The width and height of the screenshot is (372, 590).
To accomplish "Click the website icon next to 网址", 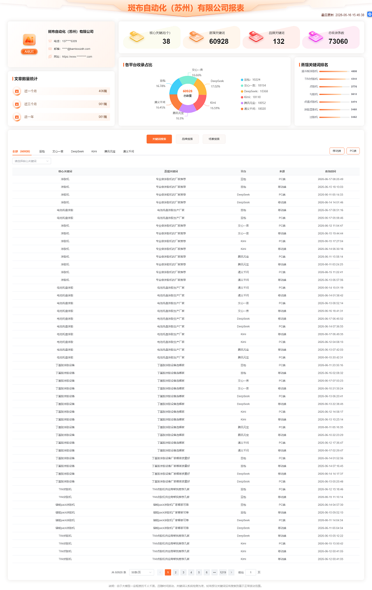I will coord(50,56).
